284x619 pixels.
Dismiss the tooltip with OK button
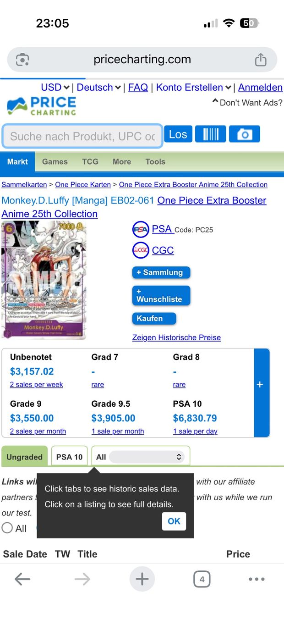[x=174, y=521]
